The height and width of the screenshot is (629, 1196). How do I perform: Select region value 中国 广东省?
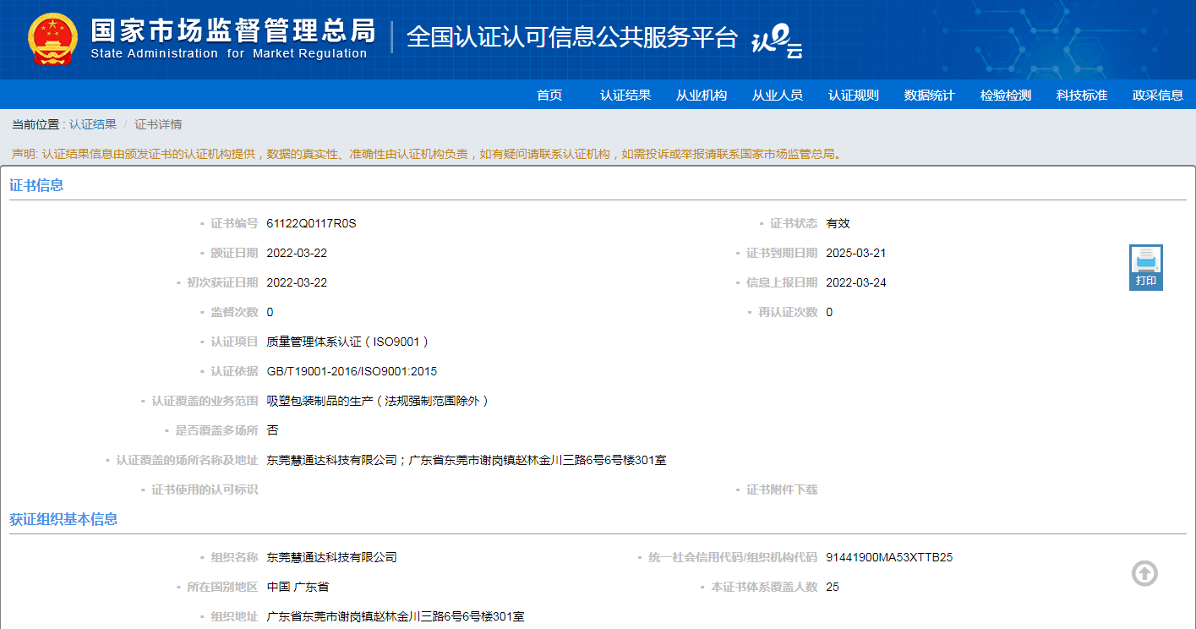[x=298, y=587]
